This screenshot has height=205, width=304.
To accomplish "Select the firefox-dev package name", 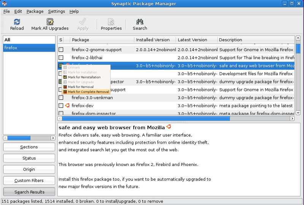I will point(82,106).
